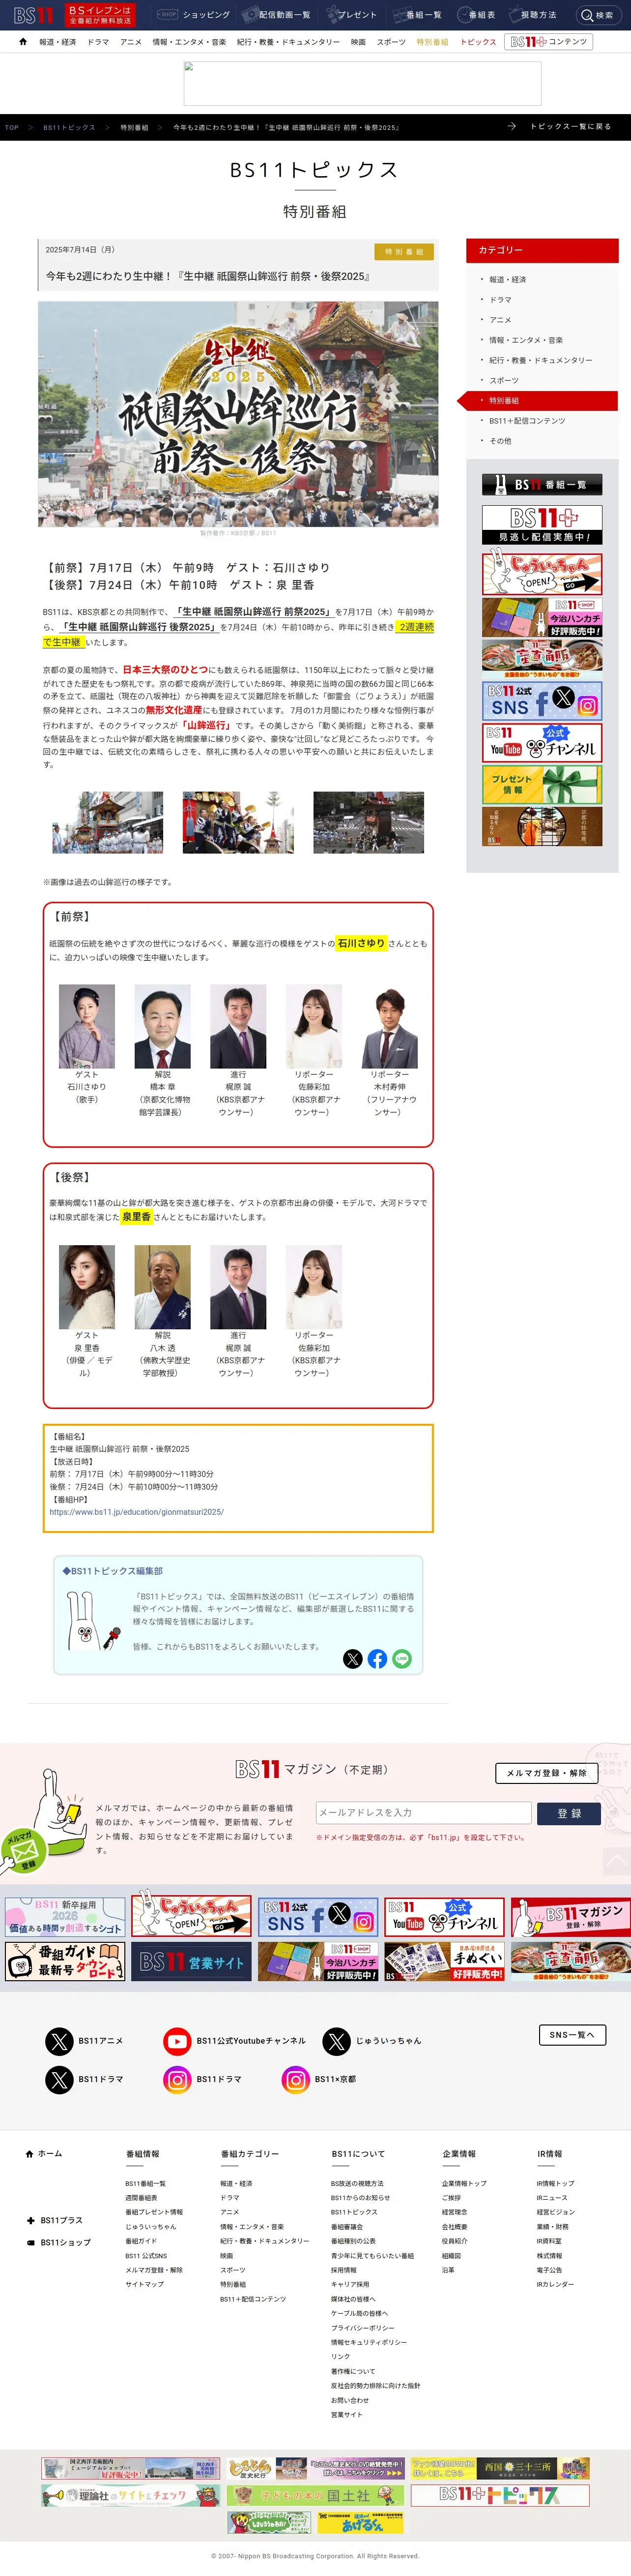Open 配信動画一覧 in top header
This screenshot has width=631, height=2576.
278,15
